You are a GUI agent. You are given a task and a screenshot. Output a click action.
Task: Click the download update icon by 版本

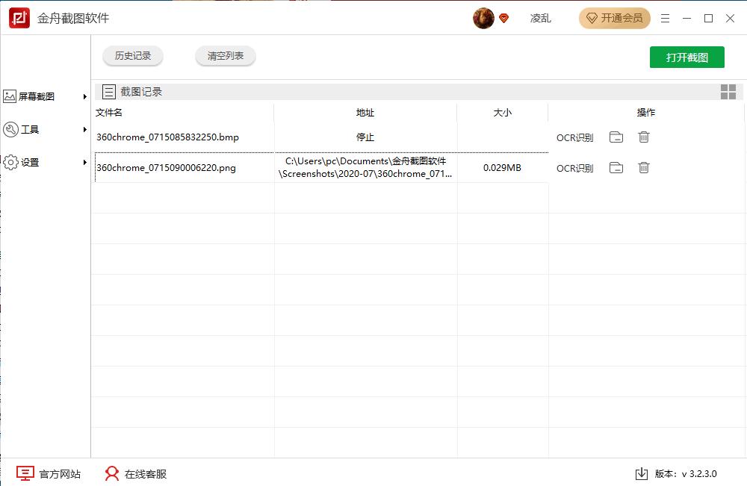pos(641,473)
